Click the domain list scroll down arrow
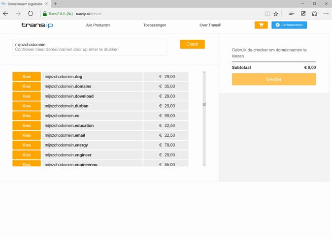Image resolution: width=332 pixels, height=240 pixels. pos(204,165)
